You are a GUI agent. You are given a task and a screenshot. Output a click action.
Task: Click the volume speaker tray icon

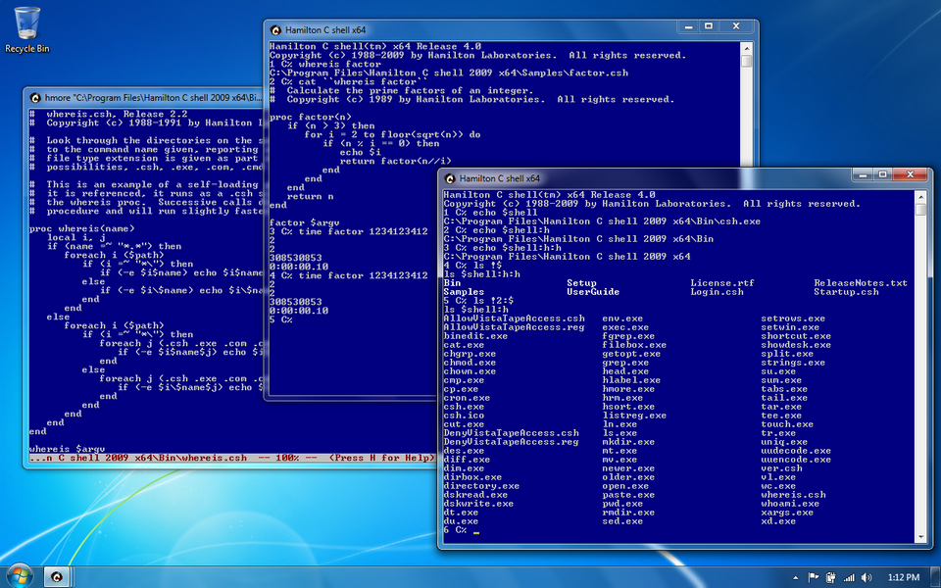pos(866,577)
